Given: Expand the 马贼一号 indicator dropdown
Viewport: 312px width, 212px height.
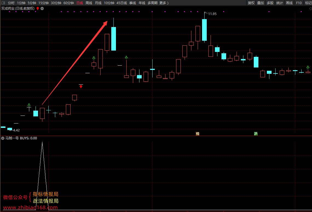Looking at the screenshot, I should pos(3,138).
